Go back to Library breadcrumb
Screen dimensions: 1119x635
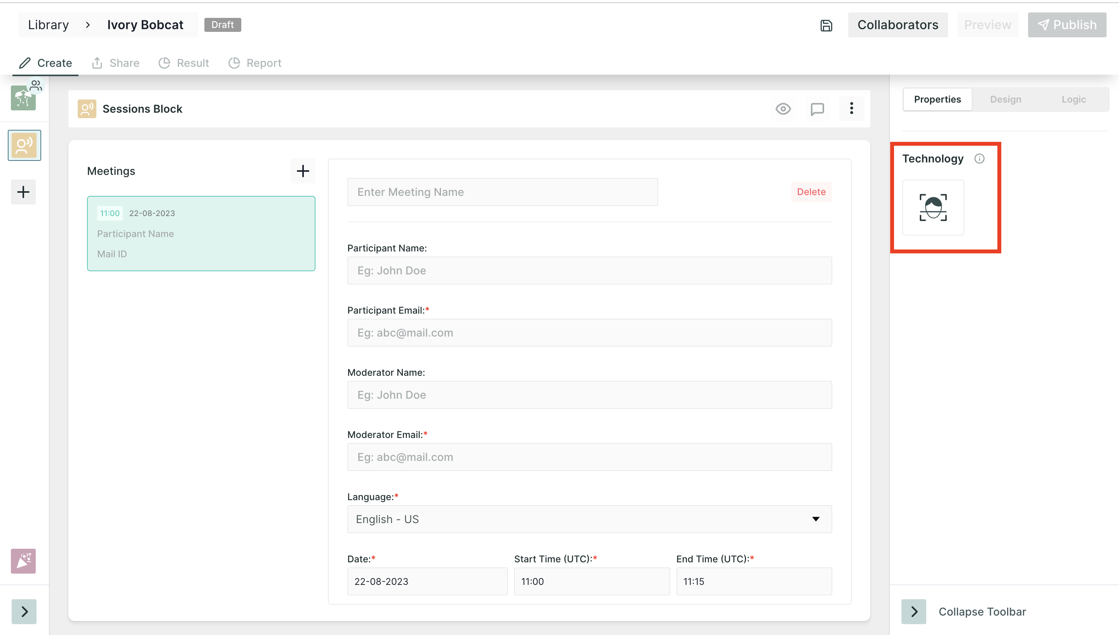point(49,25)
